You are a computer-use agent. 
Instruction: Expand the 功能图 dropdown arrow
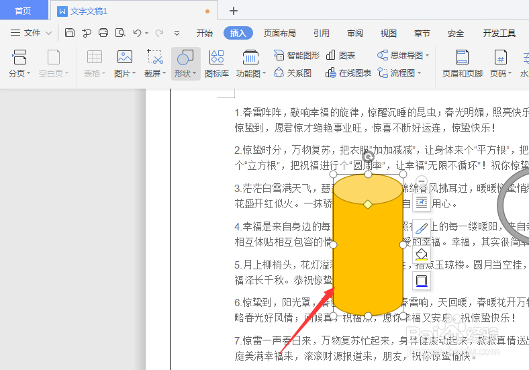(x=264, y=73)
